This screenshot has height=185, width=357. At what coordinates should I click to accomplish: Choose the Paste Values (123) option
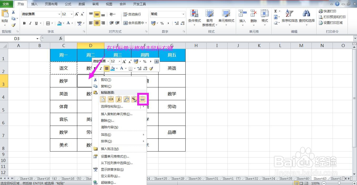coord(111,99)
